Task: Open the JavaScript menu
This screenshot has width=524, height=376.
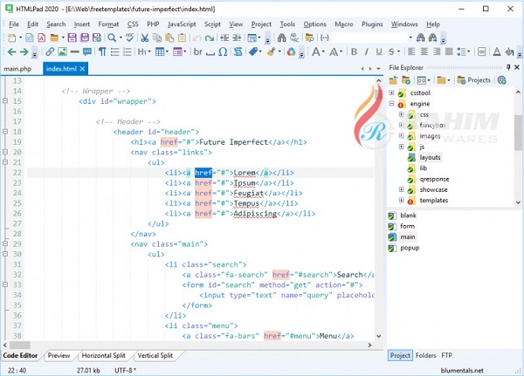Action: [181, 24]
